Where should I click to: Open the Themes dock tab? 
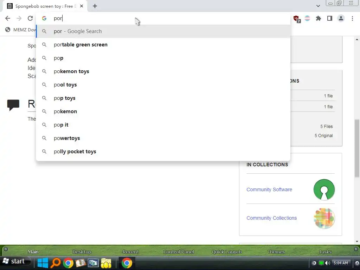coord(276,252)
